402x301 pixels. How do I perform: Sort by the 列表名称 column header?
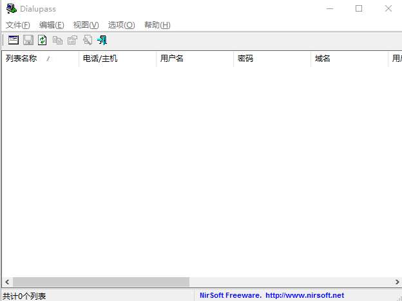[40, 59]
